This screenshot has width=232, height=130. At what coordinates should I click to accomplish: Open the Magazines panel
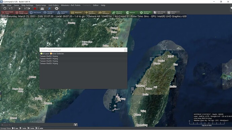coord(77,12)
